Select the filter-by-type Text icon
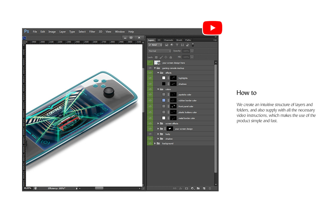 (177, 45)
